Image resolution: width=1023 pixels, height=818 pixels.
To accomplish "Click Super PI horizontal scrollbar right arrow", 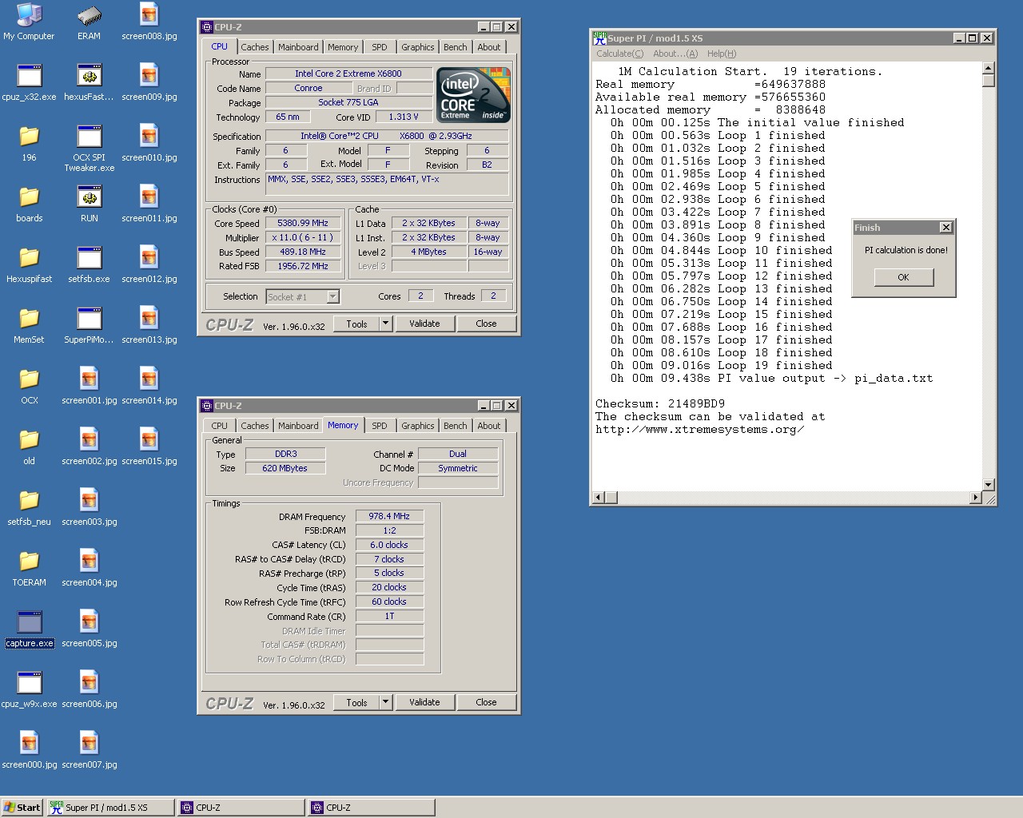I will tap(975, 498).
